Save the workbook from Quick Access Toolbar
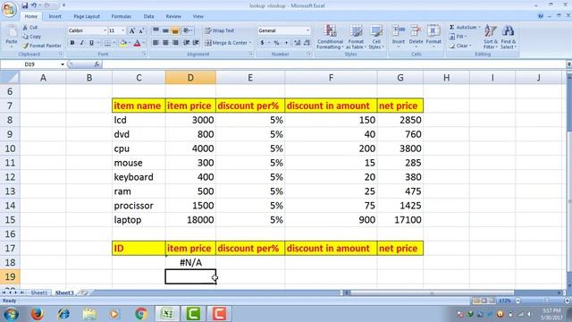 click(x=24, y=5)
